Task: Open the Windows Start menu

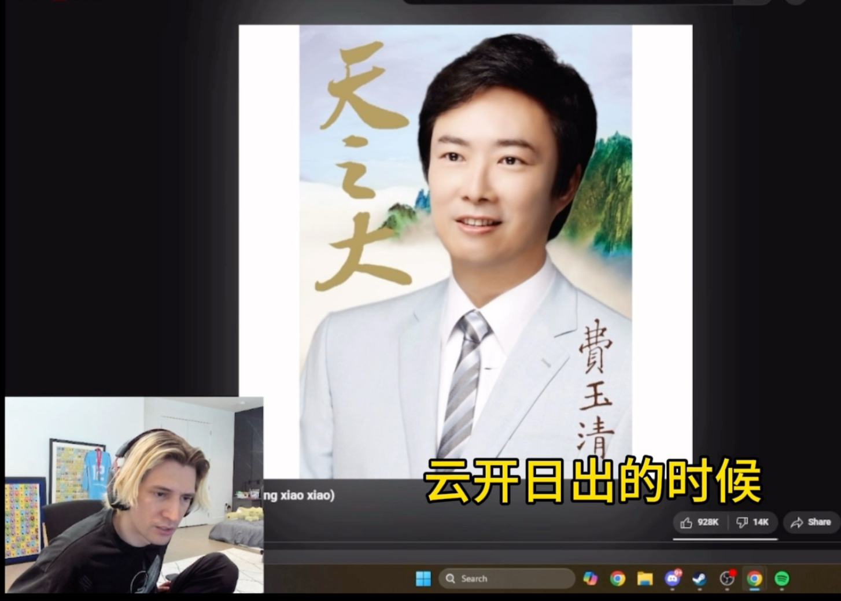Action: click(x=423, y=578)
